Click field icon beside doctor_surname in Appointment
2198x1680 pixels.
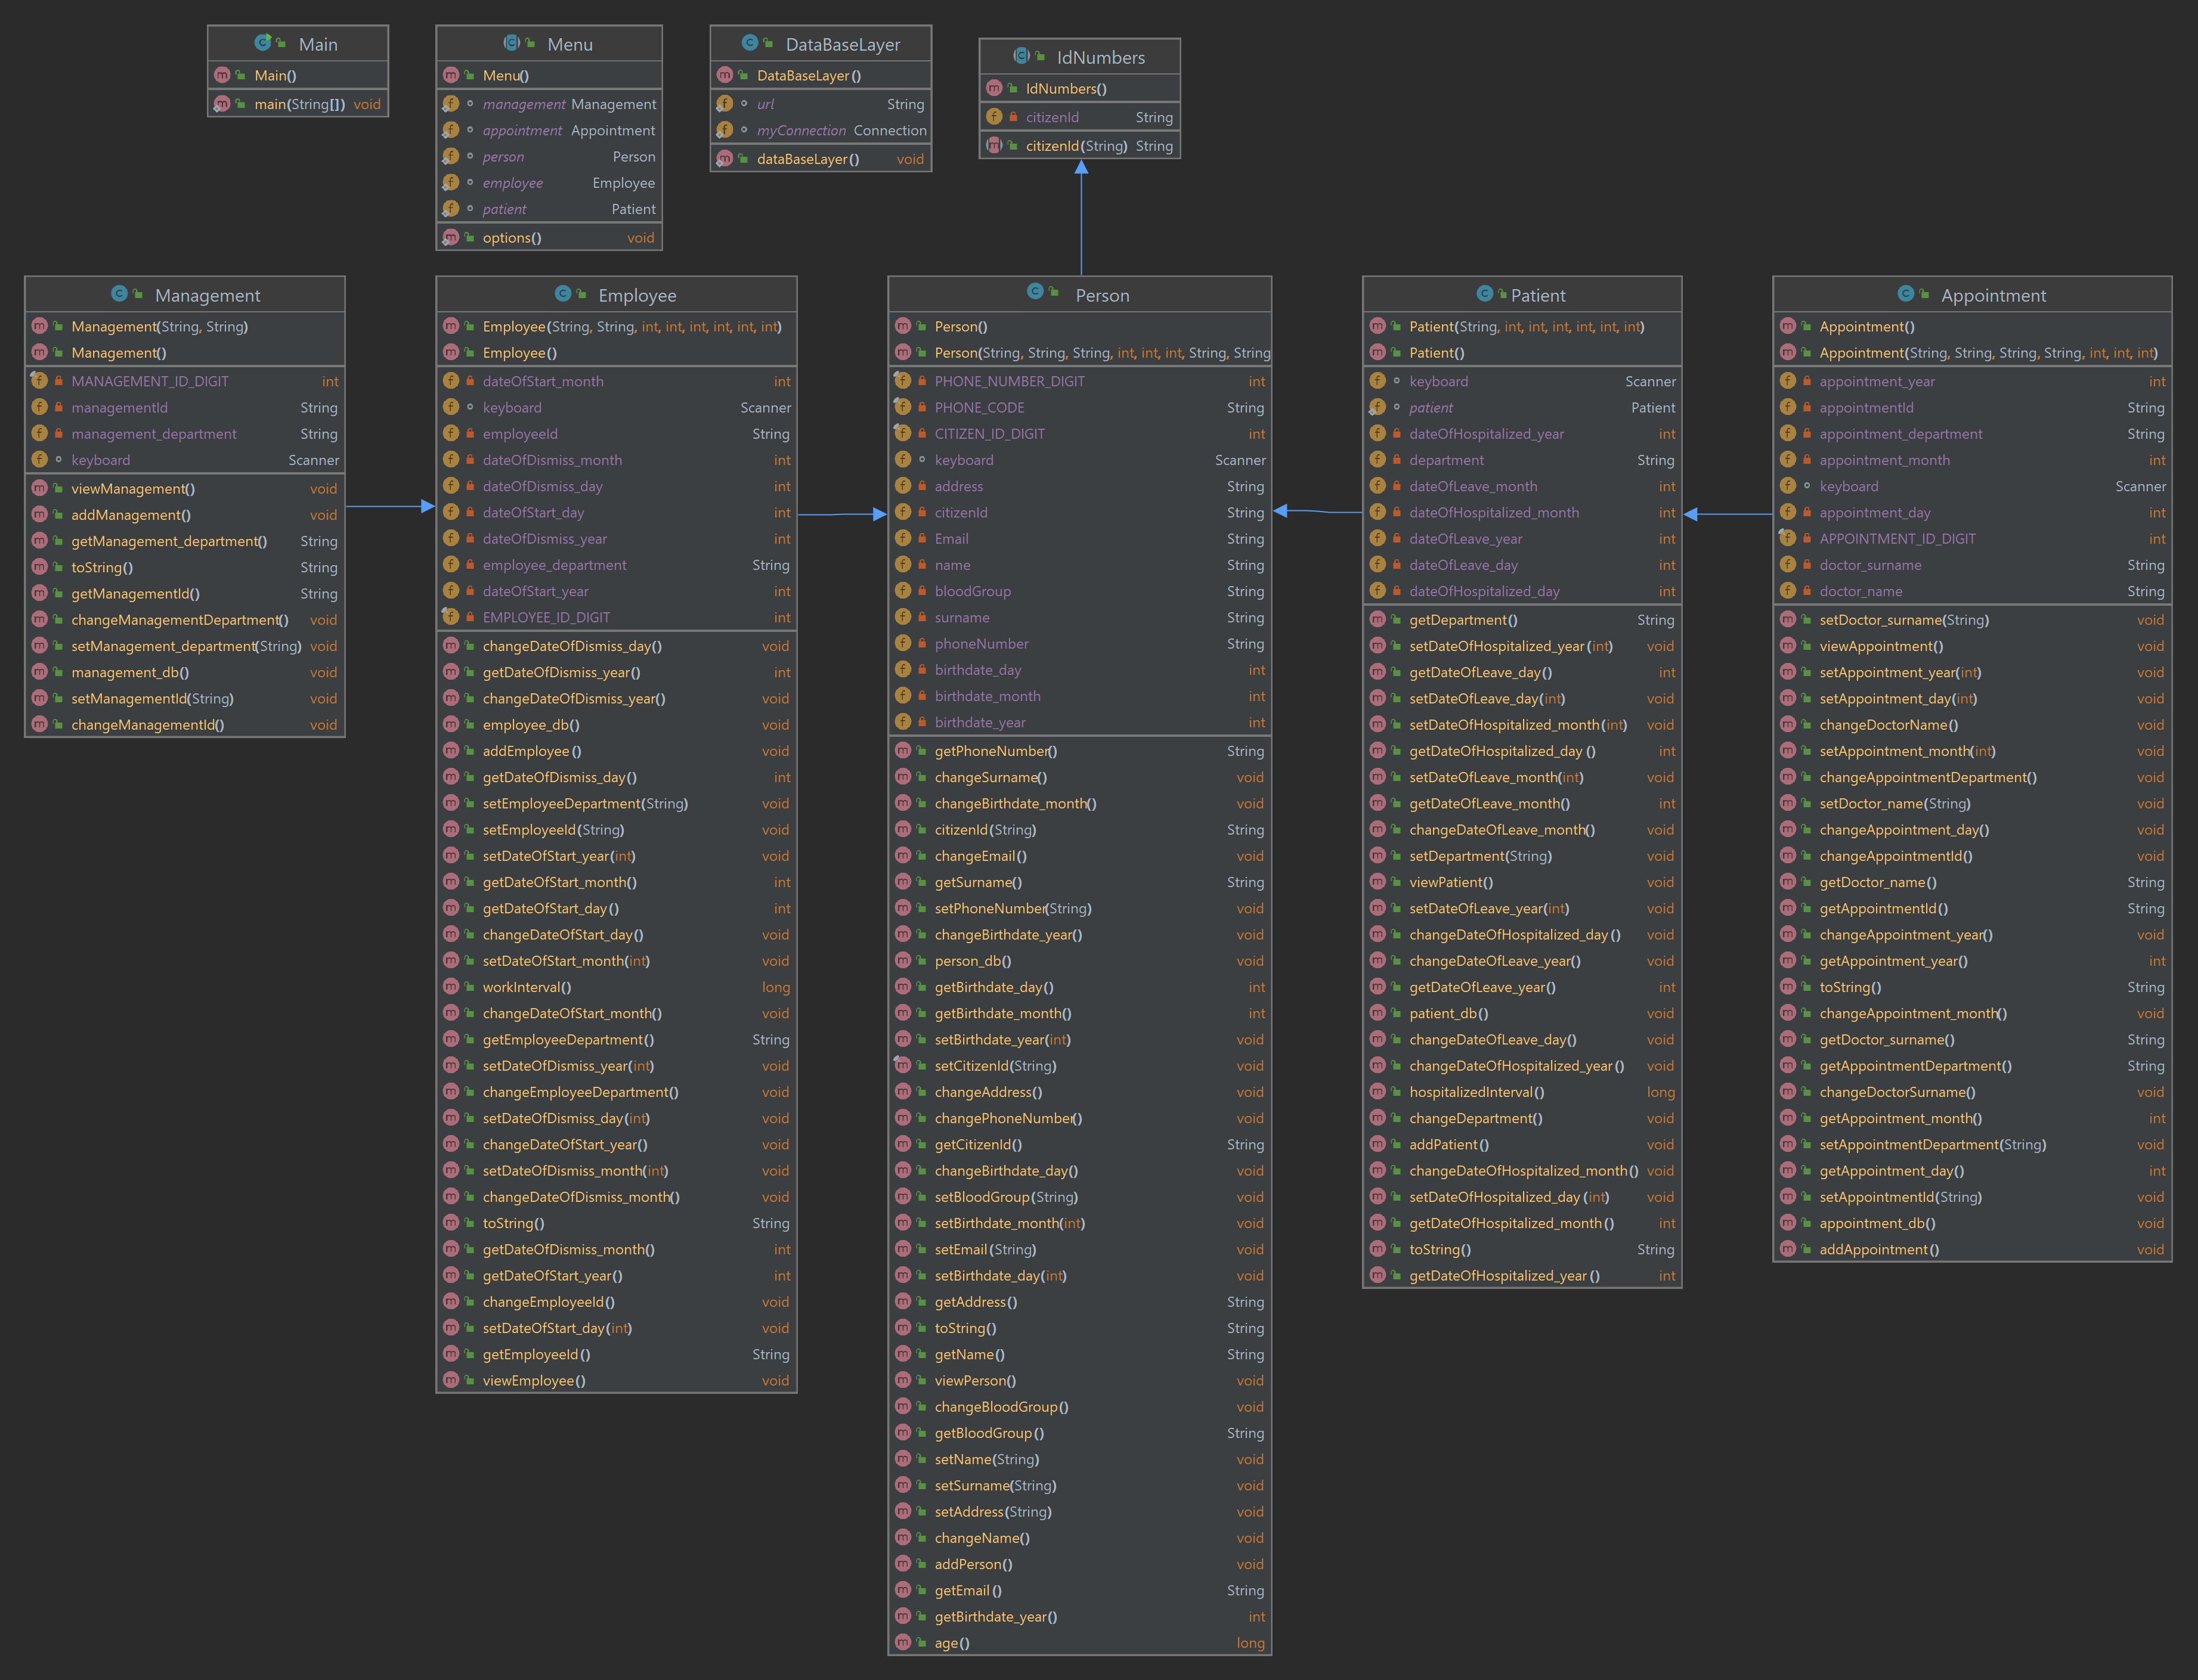click(1788, 565)
